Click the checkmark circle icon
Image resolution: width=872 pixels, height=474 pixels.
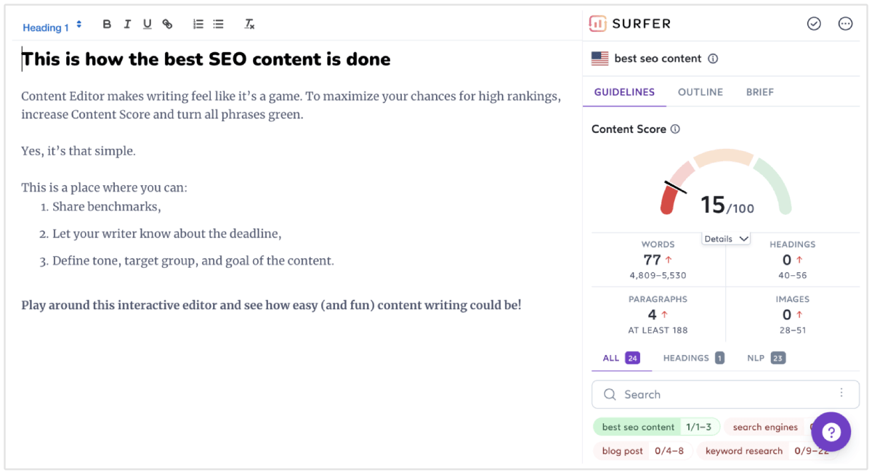pyautogui.click(x=814, y=24)
